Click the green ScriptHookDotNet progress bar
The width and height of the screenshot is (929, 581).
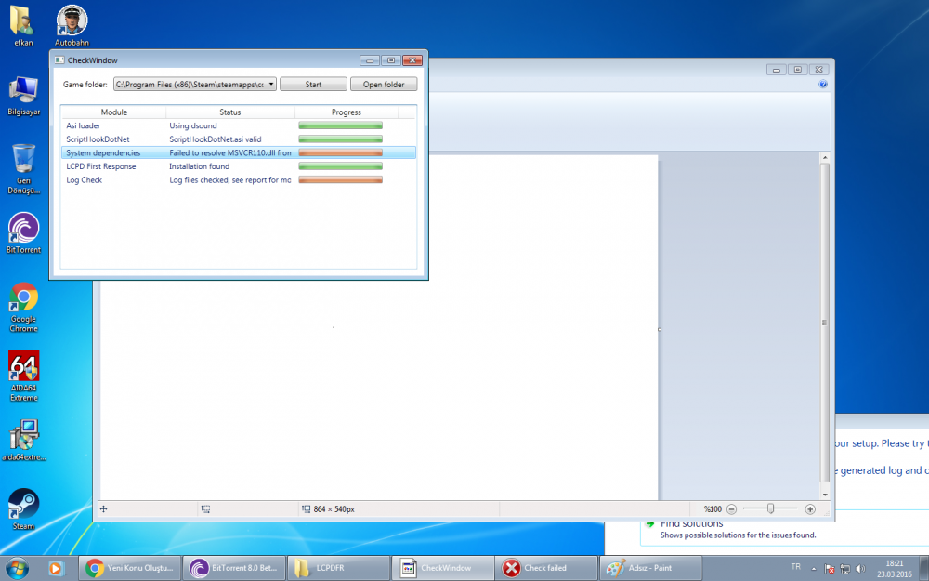(340, 139)
